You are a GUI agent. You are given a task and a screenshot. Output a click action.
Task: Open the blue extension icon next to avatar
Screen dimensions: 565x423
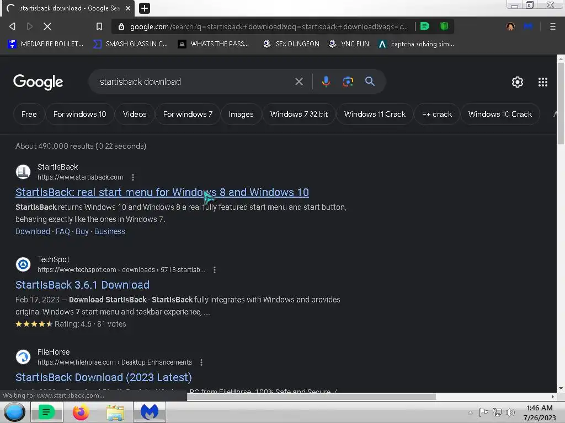click(x=528, y=26)
